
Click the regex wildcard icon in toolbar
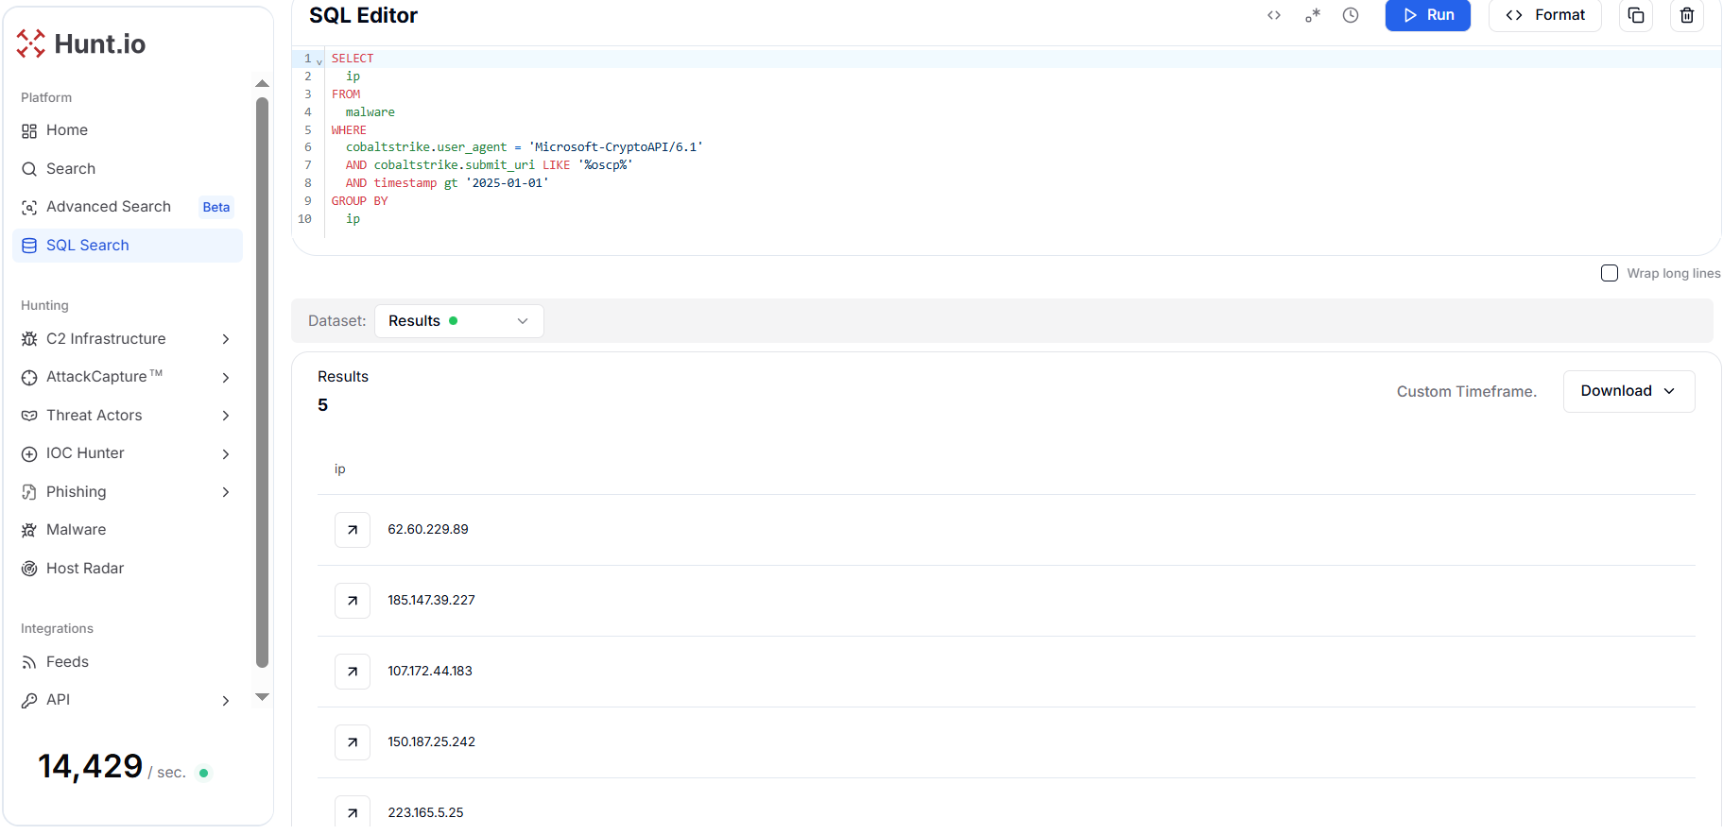tap(1313, 15)
